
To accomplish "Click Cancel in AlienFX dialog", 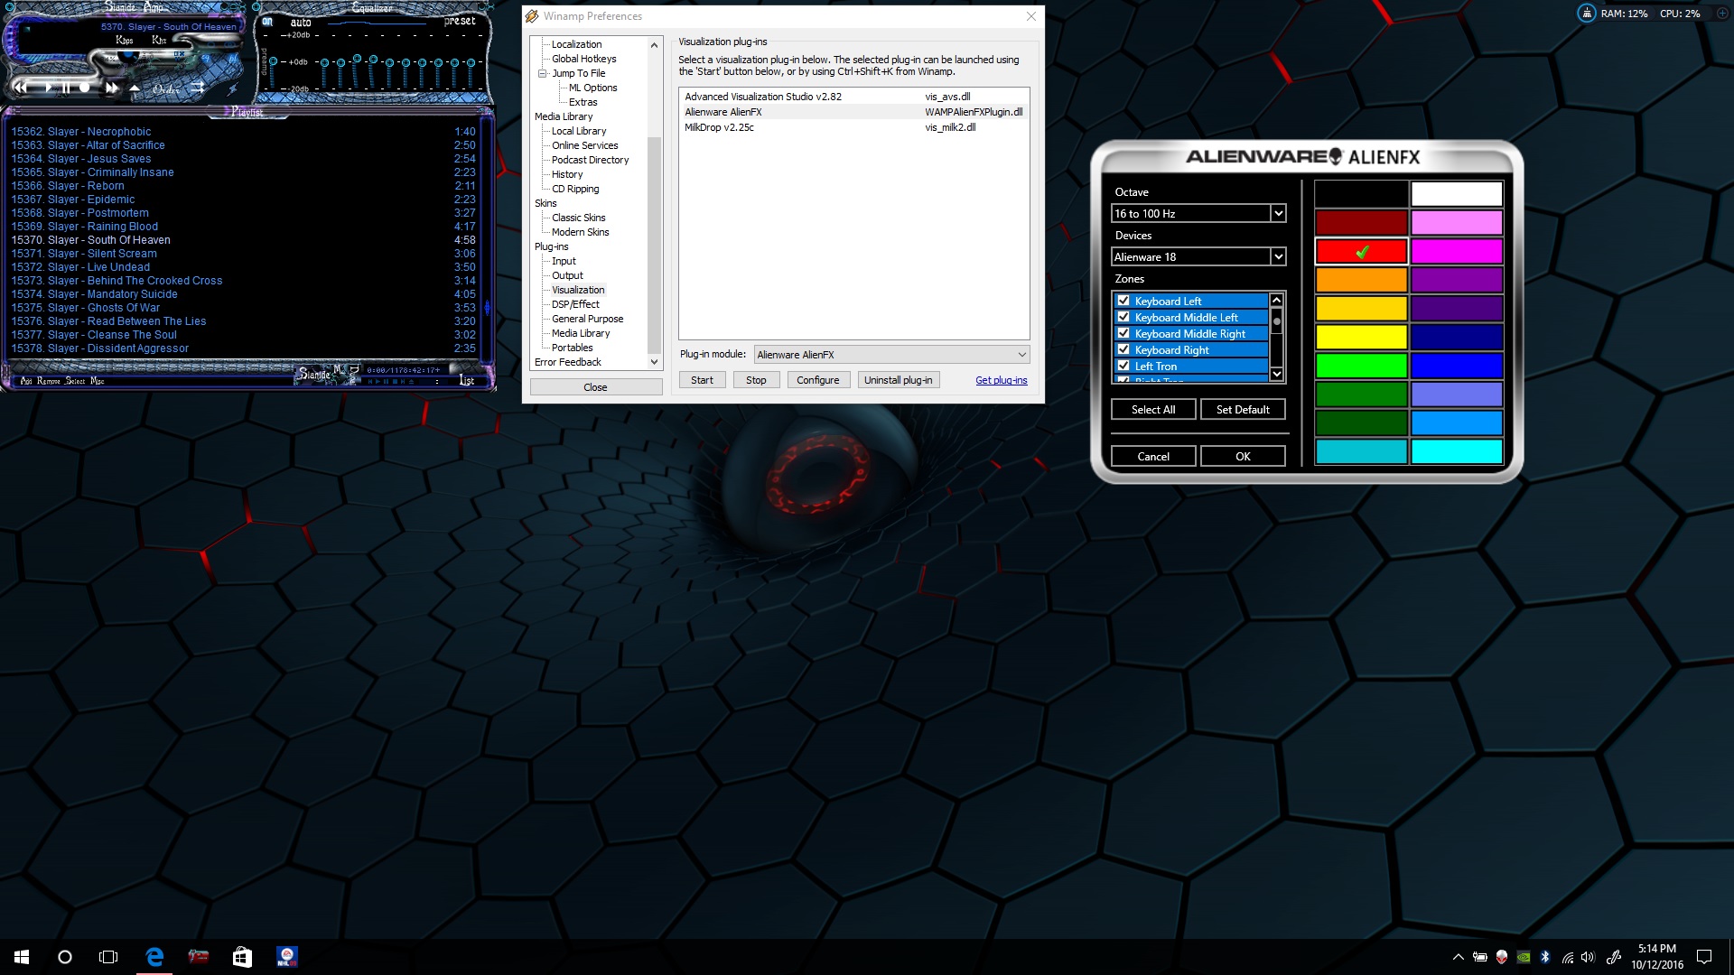I will point(1153,457).
